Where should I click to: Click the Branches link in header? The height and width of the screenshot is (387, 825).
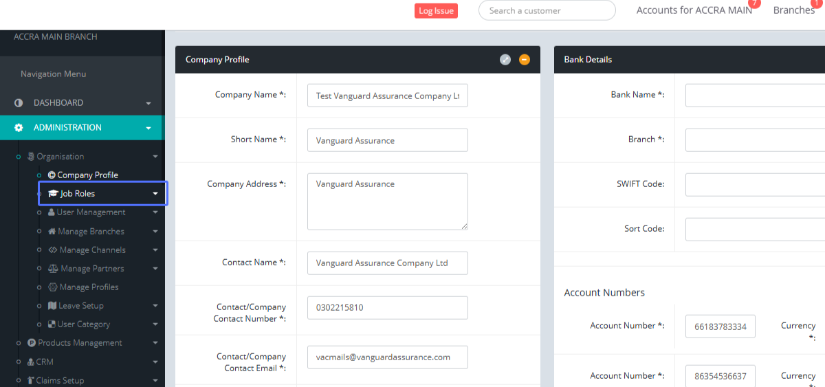point(793,10)
